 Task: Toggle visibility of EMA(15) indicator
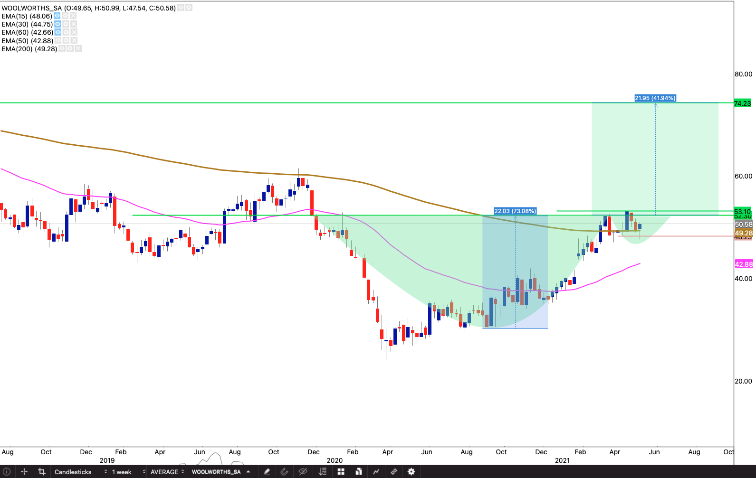(x=57, y=16)
